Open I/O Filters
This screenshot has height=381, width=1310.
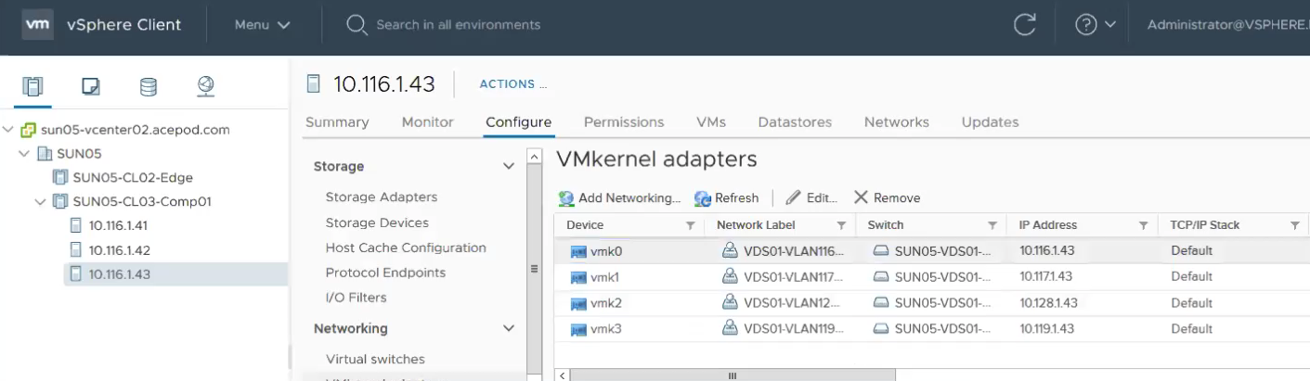pos(356,298)
